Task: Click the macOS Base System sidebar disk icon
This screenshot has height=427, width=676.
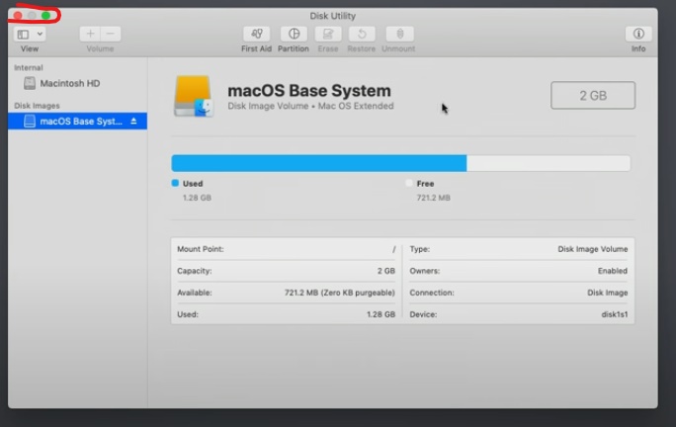Action: pos(30,122)
